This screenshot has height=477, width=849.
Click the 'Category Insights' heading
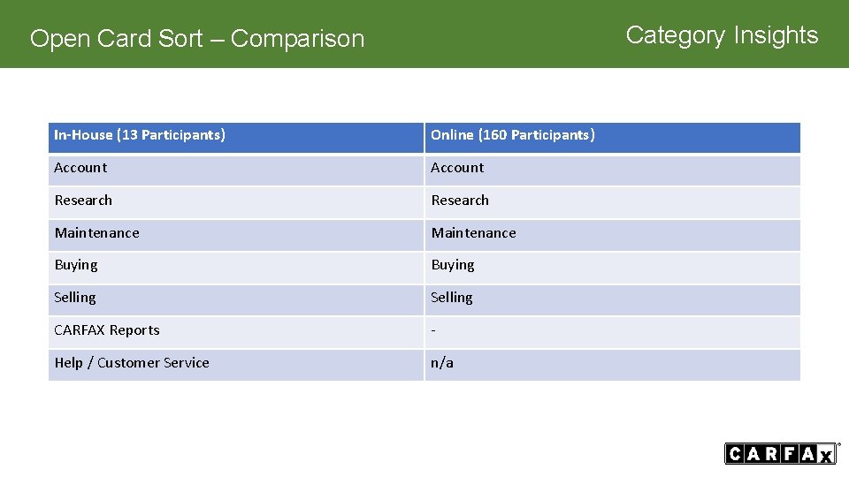[722, 35]
